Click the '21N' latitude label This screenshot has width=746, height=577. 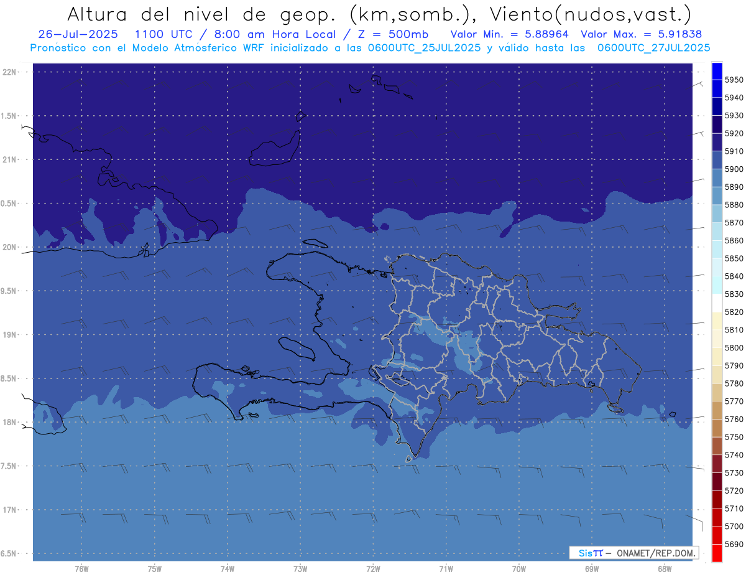(11, 160)
